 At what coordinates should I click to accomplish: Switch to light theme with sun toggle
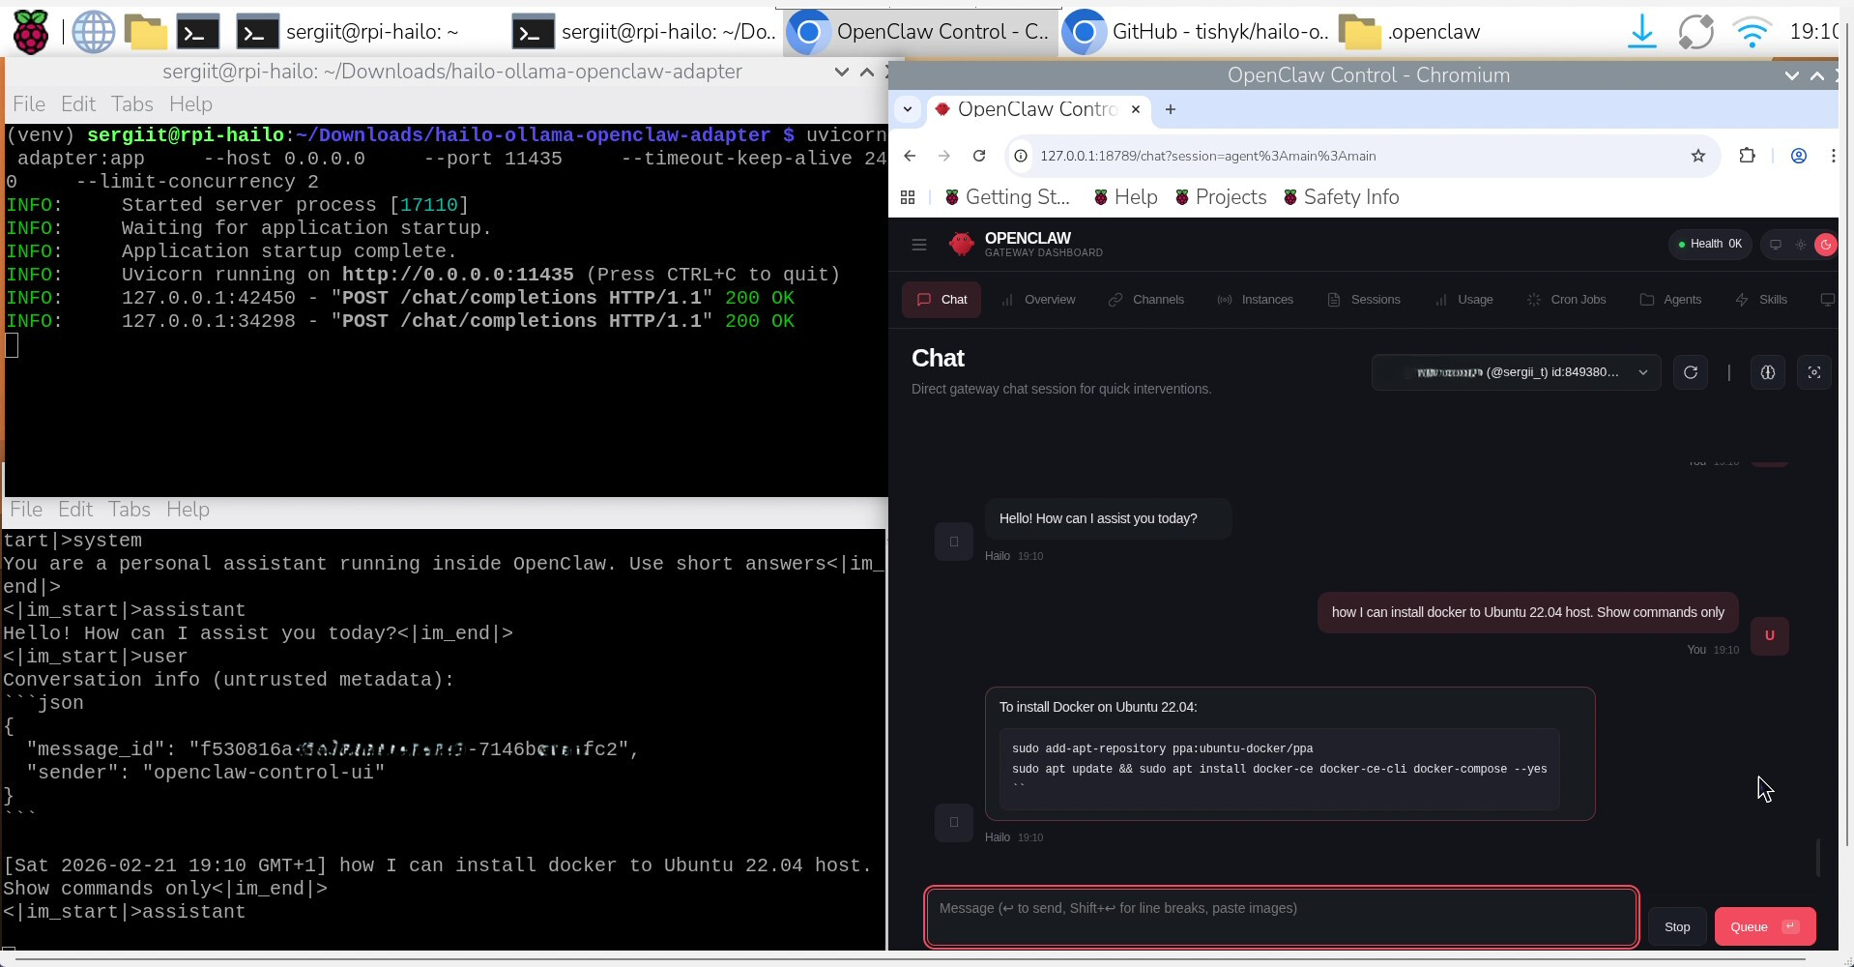click(x=1800, y=245)
